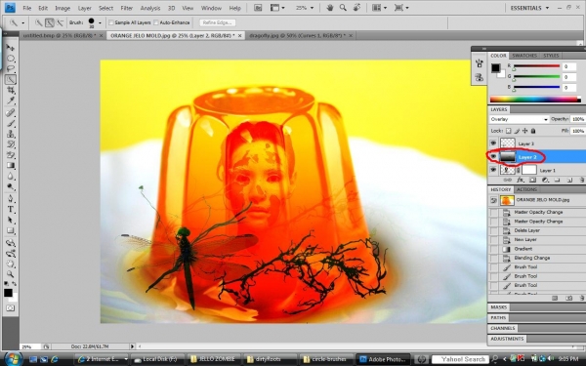The image size is (586, 366).
Task: Select the 3D Rotate tool
Action: click(x=10, y=243)
